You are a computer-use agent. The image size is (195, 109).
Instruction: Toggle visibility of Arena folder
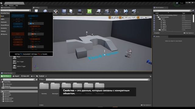tap(154, 19)
